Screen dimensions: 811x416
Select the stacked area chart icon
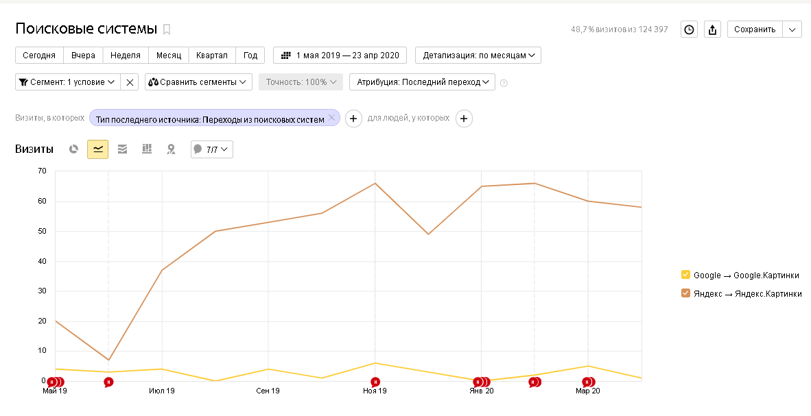coord(122,149)
